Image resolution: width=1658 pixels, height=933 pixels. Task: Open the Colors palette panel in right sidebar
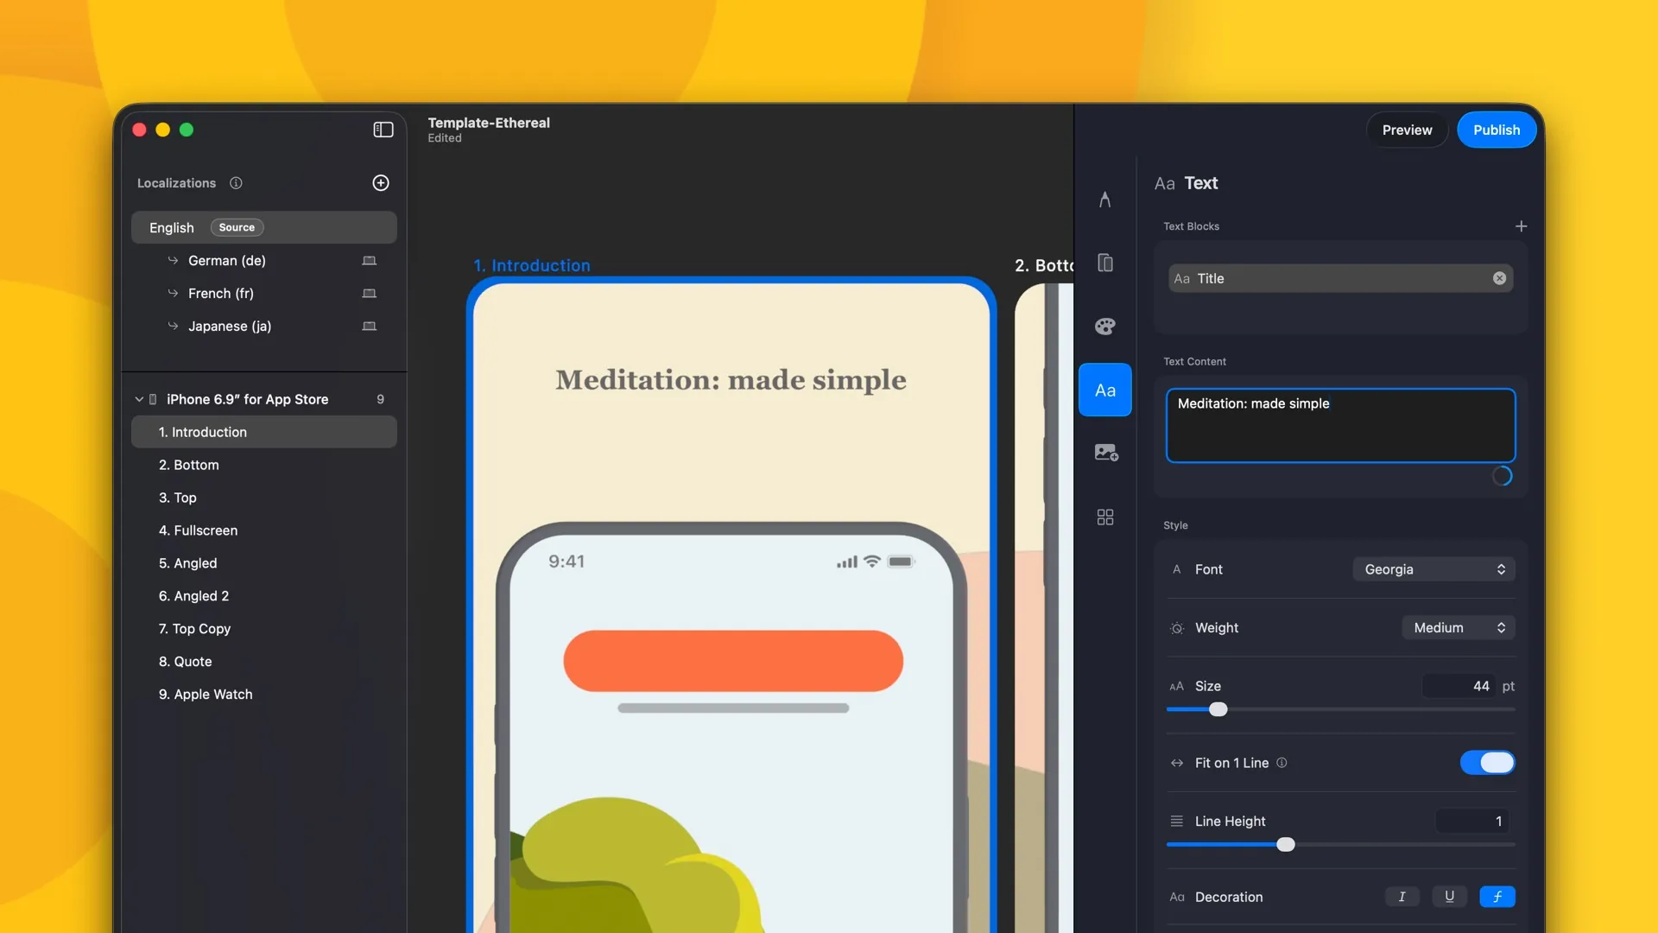tap(1105, 327)
